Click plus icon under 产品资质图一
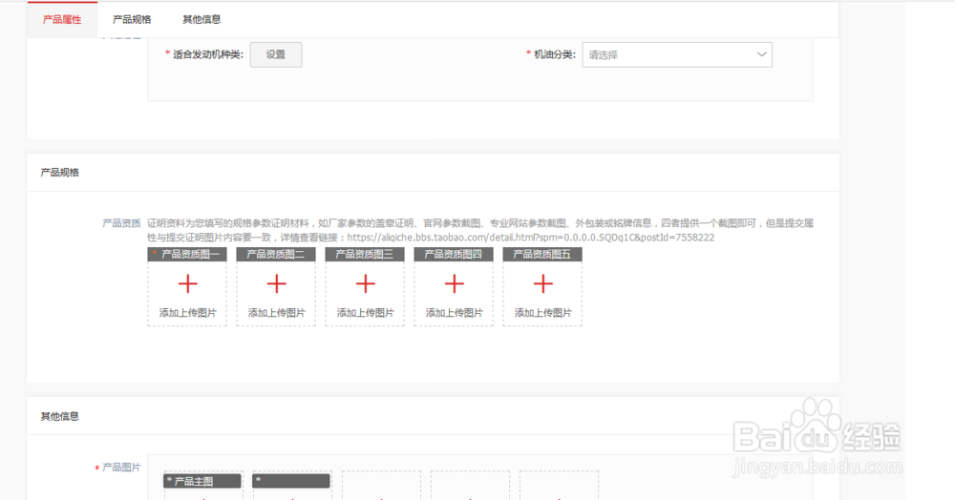The image size is (955, 500). [187, 284]
